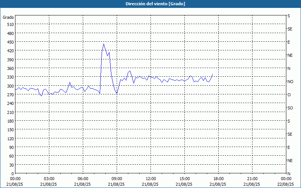The height and width of the screenshot is (188, 301).
Task: Click the 'N' compass label level with 360
Action: (289, 68)
